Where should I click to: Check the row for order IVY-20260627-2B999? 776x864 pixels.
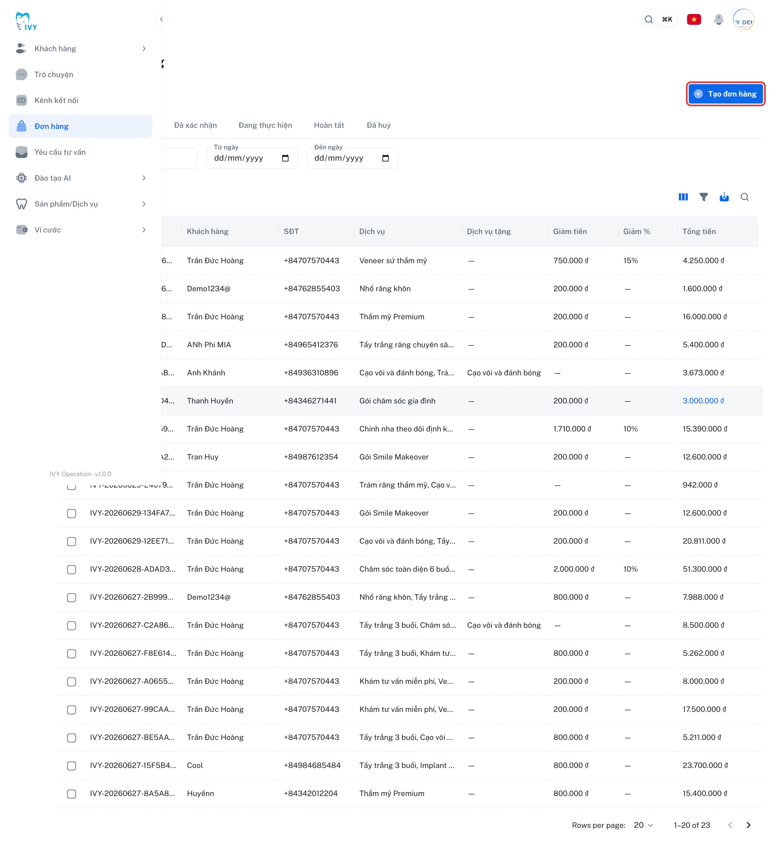72,597
